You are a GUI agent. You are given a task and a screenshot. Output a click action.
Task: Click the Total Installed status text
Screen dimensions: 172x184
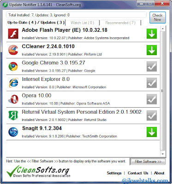tap(39, 15)
